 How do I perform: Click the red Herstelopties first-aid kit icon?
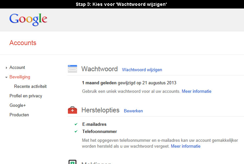pos(72,110)
